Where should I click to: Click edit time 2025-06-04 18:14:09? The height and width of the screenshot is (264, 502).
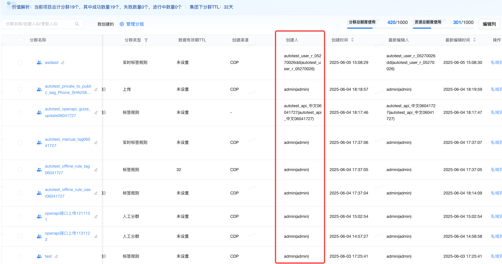[x=463, y=193]
